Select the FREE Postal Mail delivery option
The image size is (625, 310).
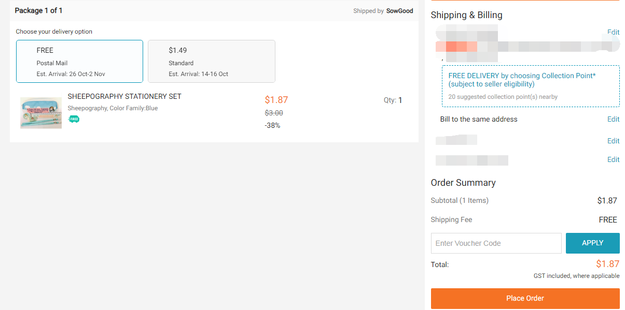[x=79, y=62]
